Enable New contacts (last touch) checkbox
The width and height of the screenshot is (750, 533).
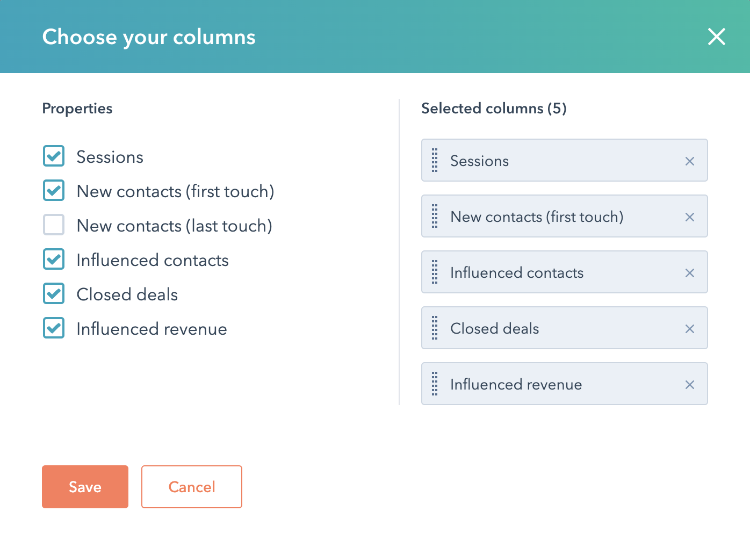pos(54,225)
